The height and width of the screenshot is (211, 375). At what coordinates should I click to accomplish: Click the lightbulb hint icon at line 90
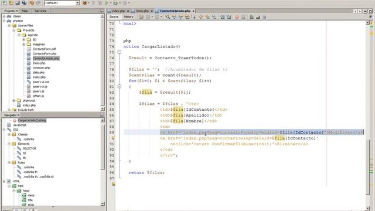pos(113,138)
